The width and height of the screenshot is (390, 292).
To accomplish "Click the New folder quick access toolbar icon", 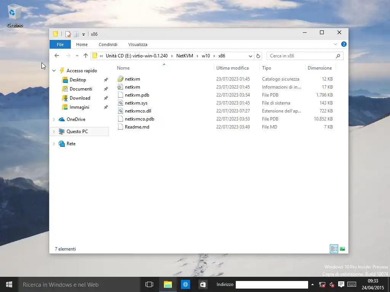I will click(x=76, y=34).
